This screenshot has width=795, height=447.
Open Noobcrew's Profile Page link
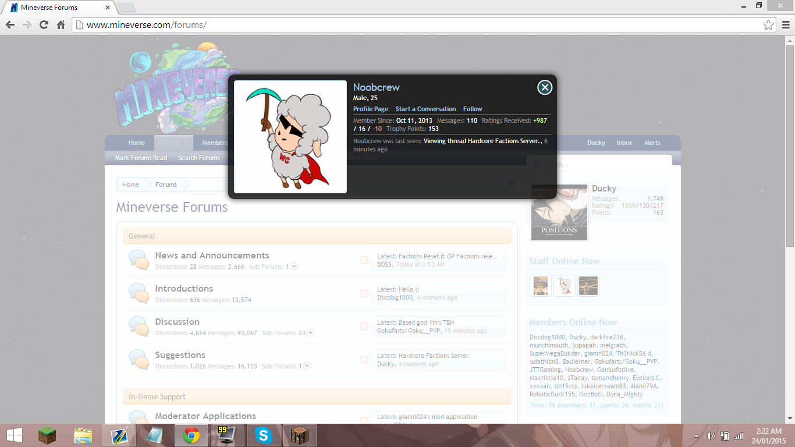point(371,109)
